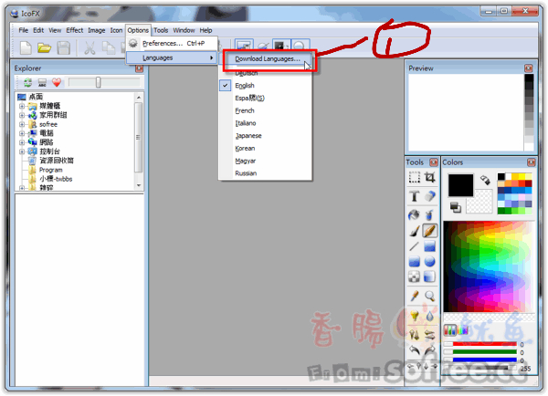Expand the 媒體櫃 tree node
Viewport: 548px width, 396px height.
tap(22, 106)
